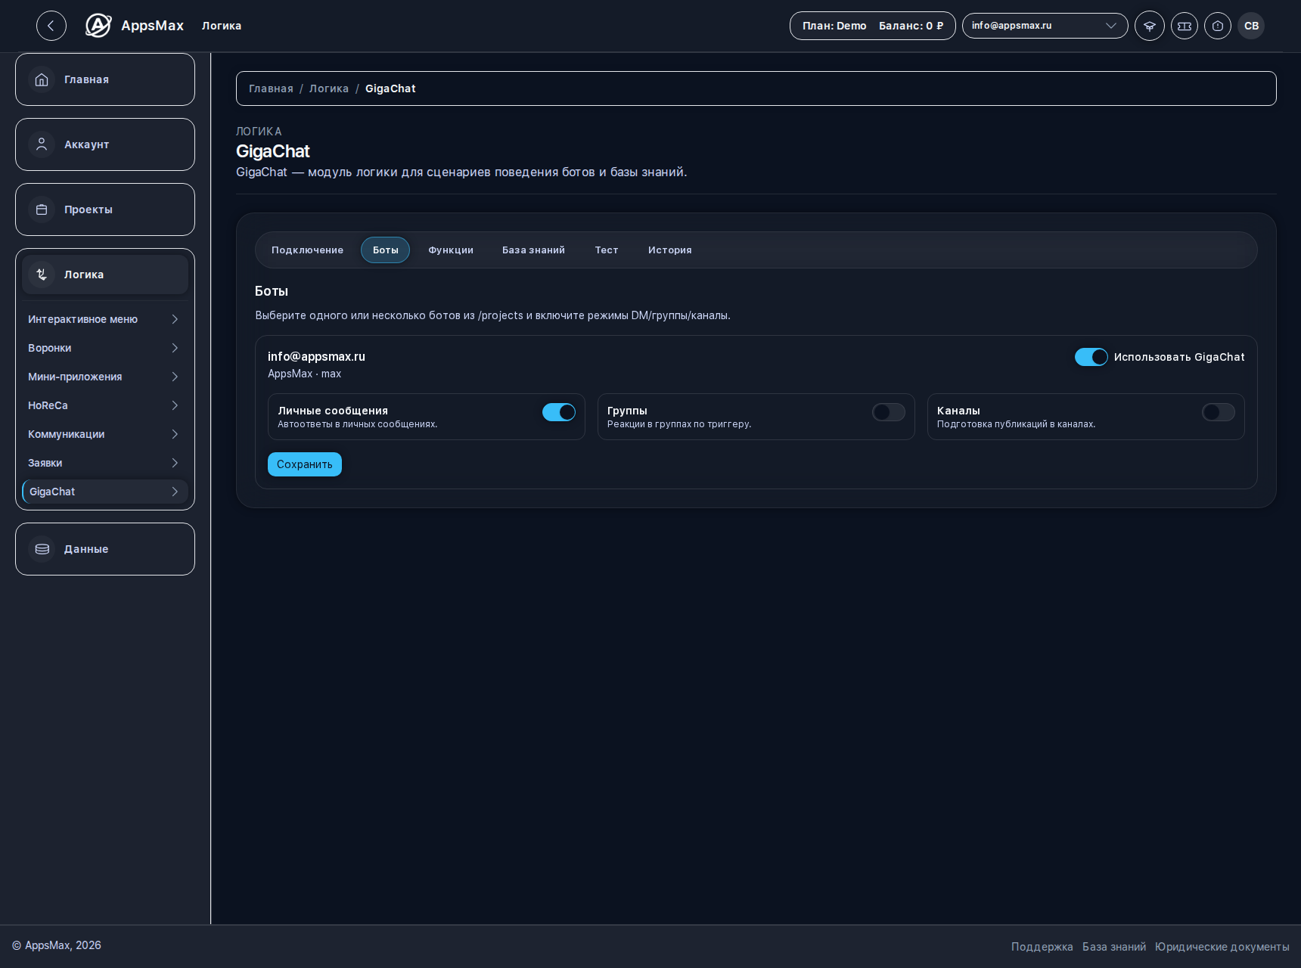Open the Функции tab

(451, 250)
